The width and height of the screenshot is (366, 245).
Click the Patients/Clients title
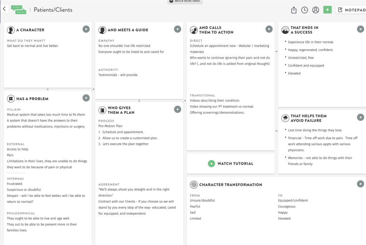53,10
